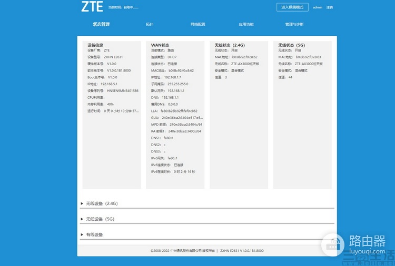395x266 pixels.
Task: Open the 管理与诊断 tab
Action: [x=294, y=24]
